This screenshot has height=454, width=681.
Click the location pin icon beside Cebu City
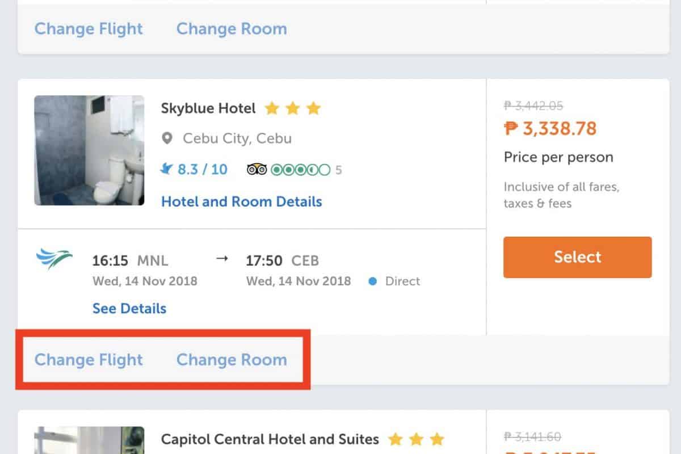pos(167,138)
